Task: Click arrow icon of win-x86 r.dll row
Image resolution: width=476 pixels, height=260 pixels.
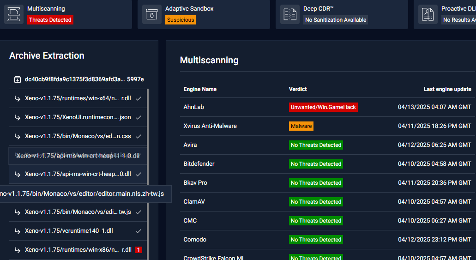Action: pos(18,250)
